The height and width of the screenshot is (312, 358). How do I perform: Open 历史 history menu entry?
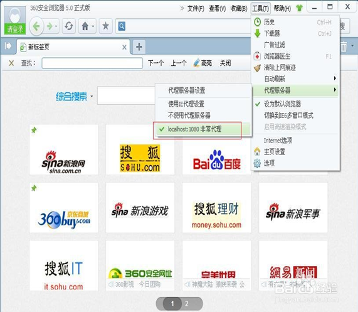[x=296, y=22]
